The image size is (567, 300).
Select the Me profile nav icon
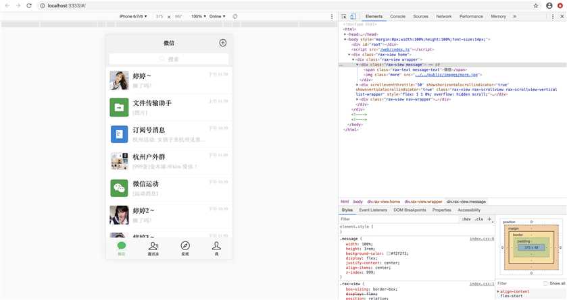tap(217, 246)
